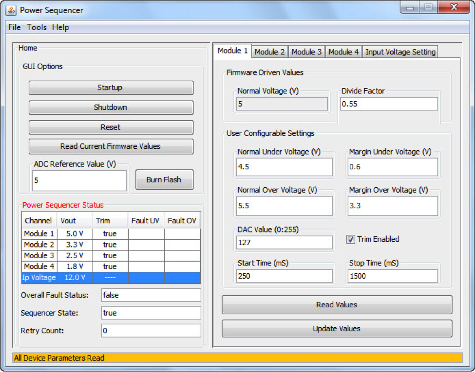Image resolution: width=475 pixels, height=372 pixels.
Task: Click Read Current Firmware Values button
Action: coord(111,146)
